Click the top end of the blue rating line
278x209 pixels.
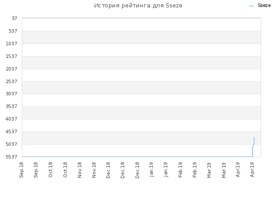point(254,138)
